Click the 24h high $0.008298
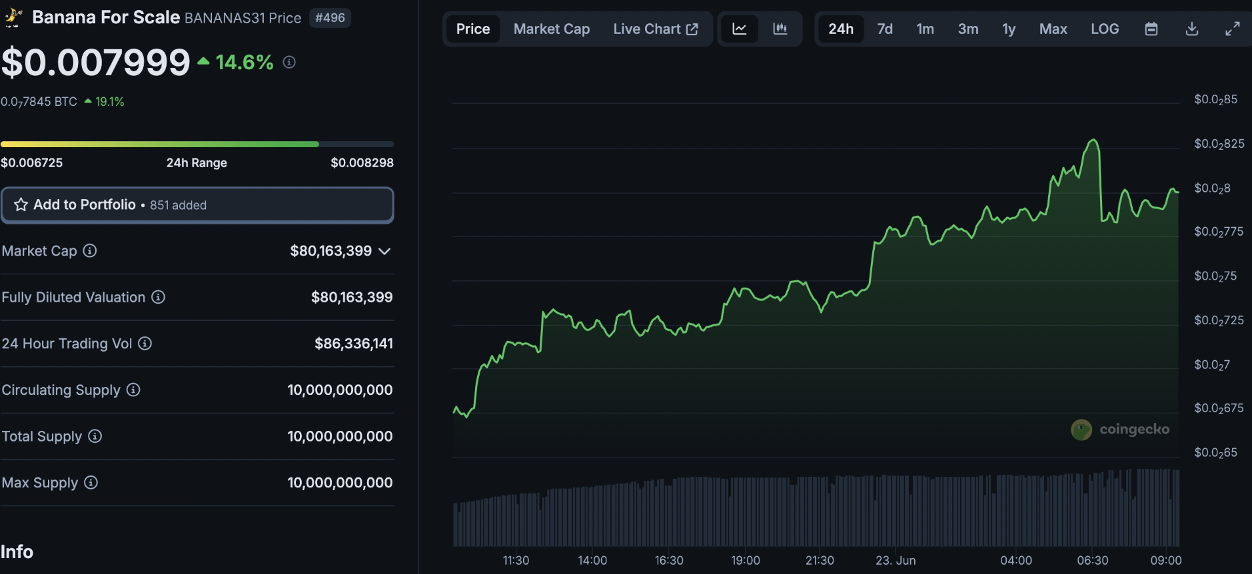This screenshot has height=574, width=1252. (362, 162)
